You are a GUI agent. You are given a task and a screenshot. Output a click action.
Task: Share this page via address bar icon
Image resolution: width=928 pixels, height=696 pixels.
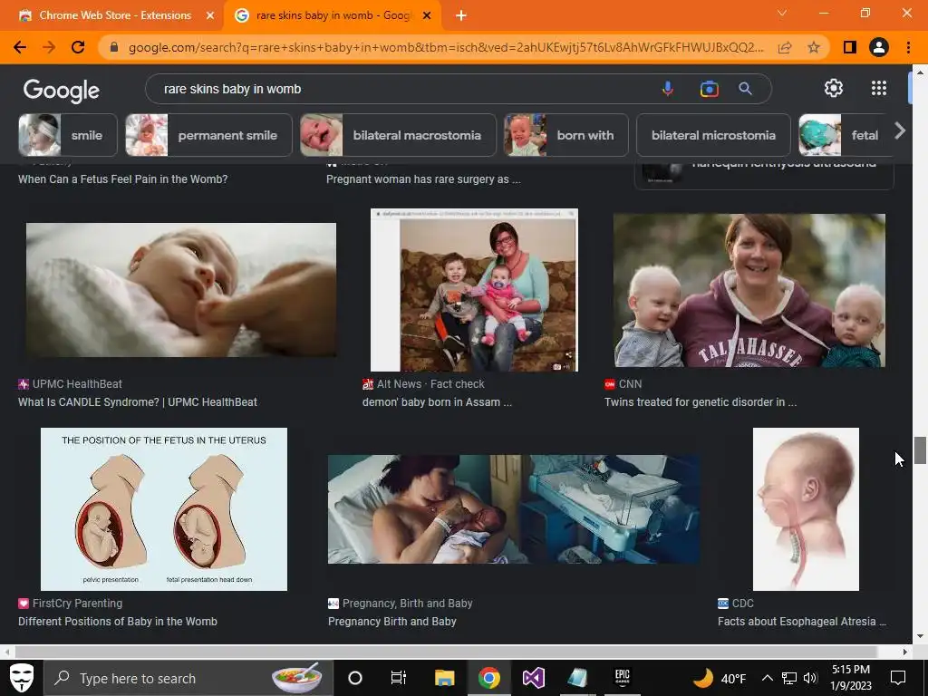[785, 47]
